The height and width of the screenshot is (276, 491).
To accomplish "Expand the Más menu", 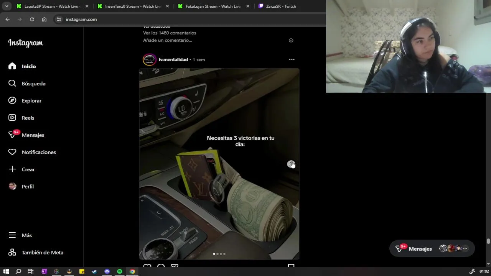I will coord(20,235).
